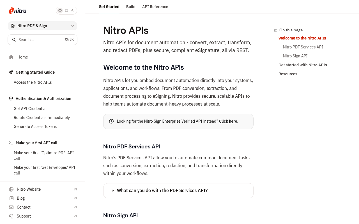Image resolution: width=359 pixels, height=224 pixels.
Task: Open Nitro Website link label
Action: point(29,189)
